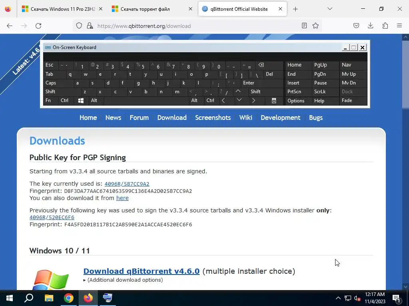Viewport: 409px width, 306px height.
Task: Click the left arrow key on On-Screen Keyboard
Action: 223,101
